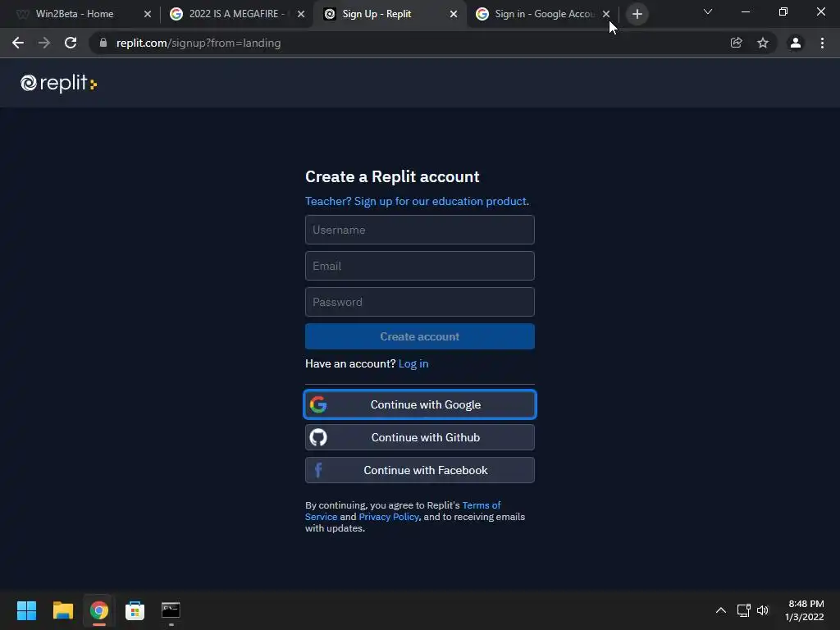
Task: Close the Sign Up - Replit tab
Action: coord(454,14)
